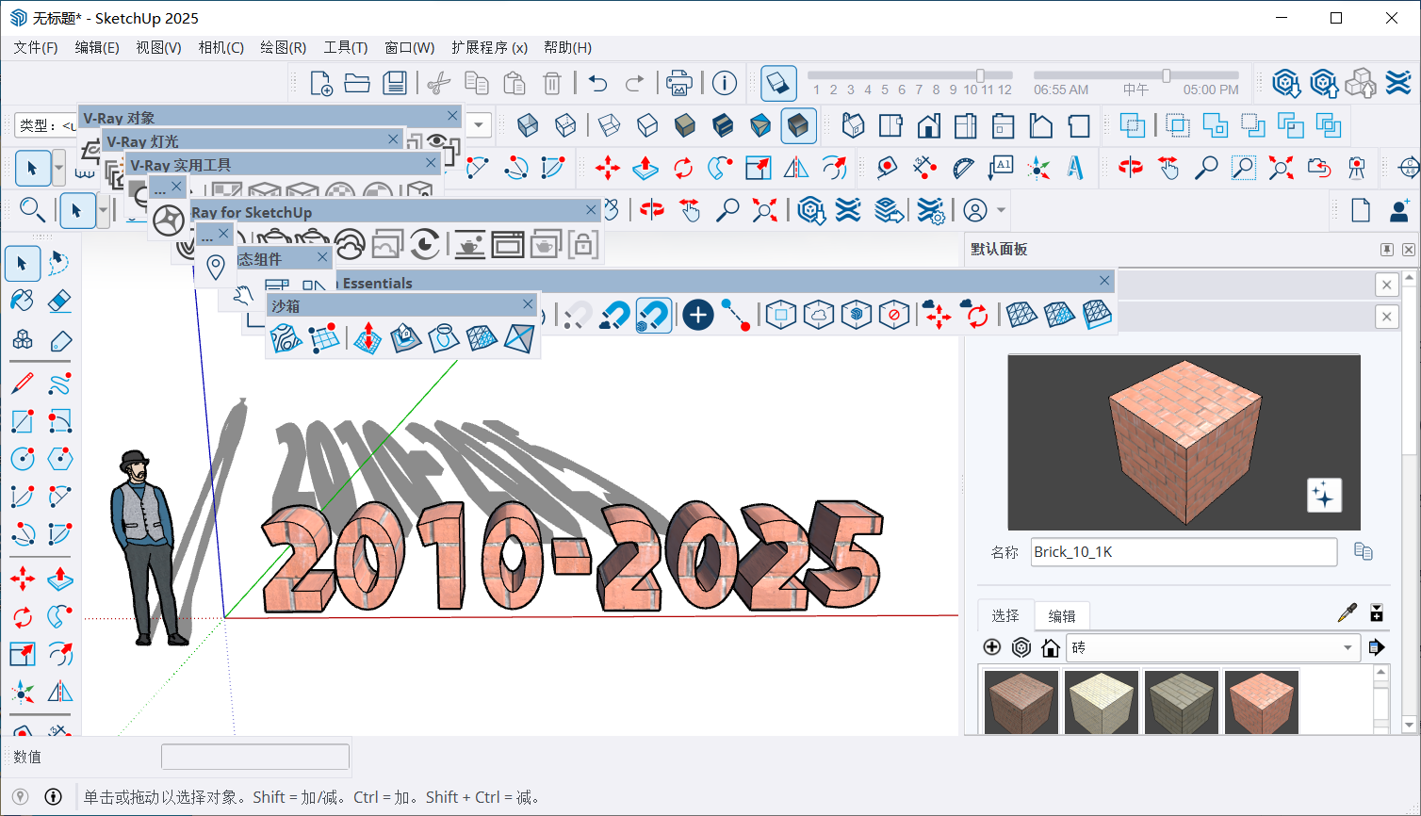The height and width of the screenshot is (816, 1421).
Task: Open Model Info icon
Action: pos(724,83)
